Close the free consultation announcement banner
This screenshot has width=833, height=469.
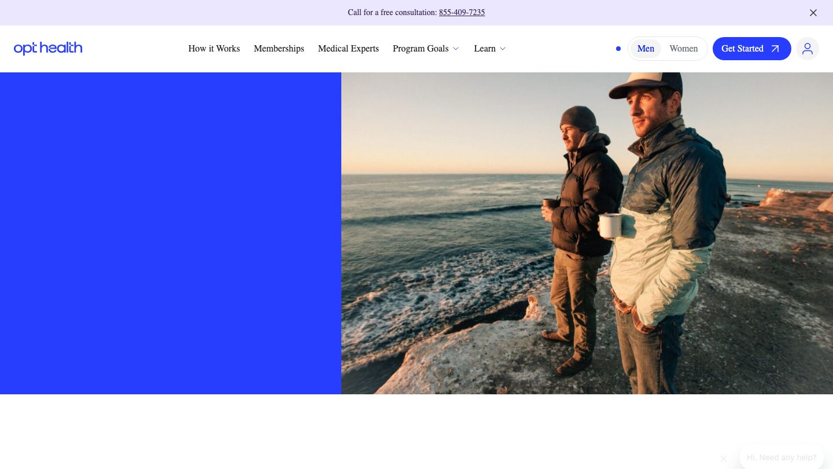pyautogui.click(x=813, y=13)
